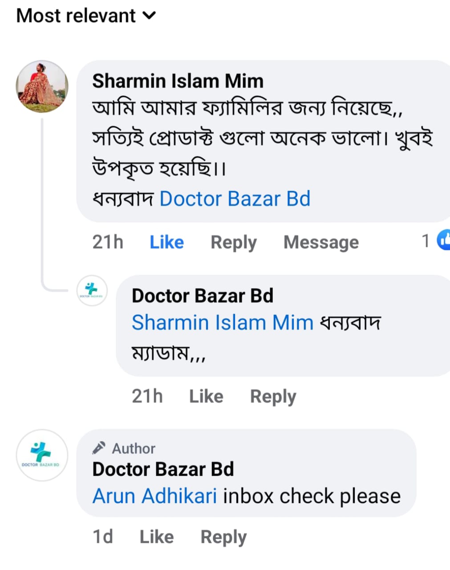Screen dimensions: 450x570
Task: Like the inbox check please comment
Action: pos(156,537)
